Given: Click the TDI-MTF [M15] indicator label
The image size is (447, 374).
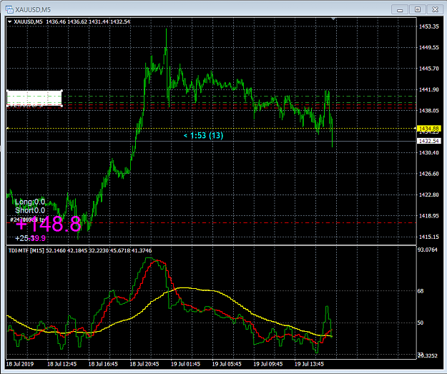Looking at the screenshot, I should point(26,250).
